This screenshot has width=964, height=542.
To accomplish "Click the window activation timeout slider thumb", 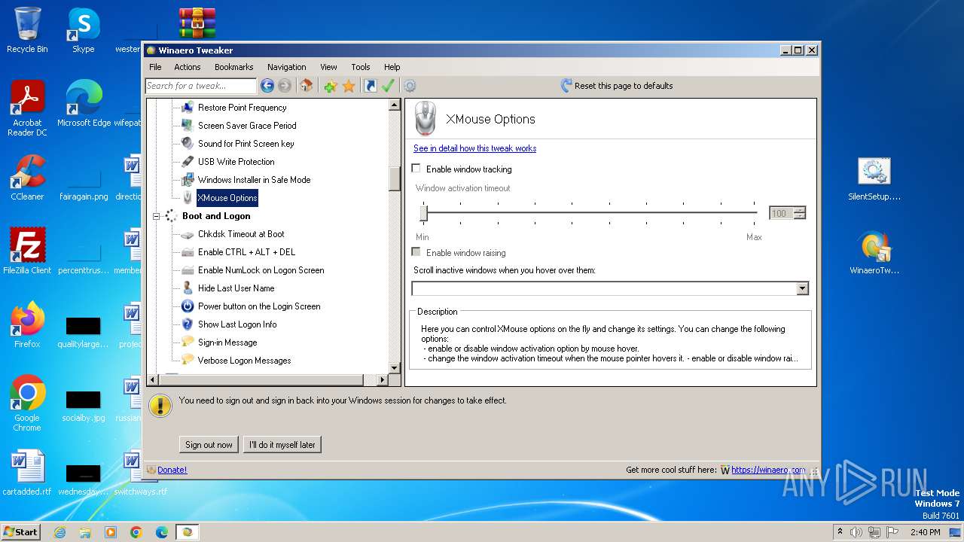I will click(423, 214).
